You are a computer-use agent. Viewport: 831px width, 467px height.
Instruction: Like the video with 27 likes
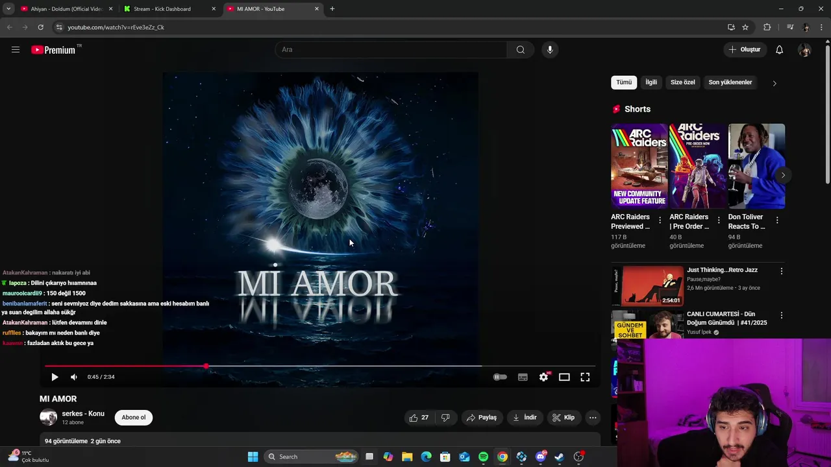[419, 418]
